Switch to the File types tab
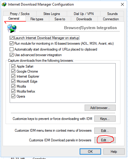 (x=37, y=19)
